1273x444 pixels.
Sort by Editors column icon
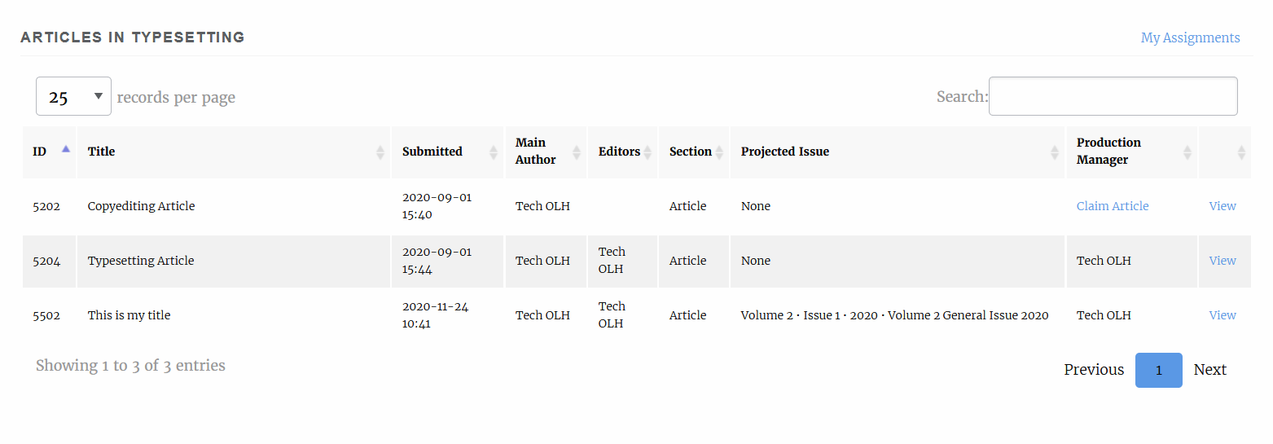[647, 152]
